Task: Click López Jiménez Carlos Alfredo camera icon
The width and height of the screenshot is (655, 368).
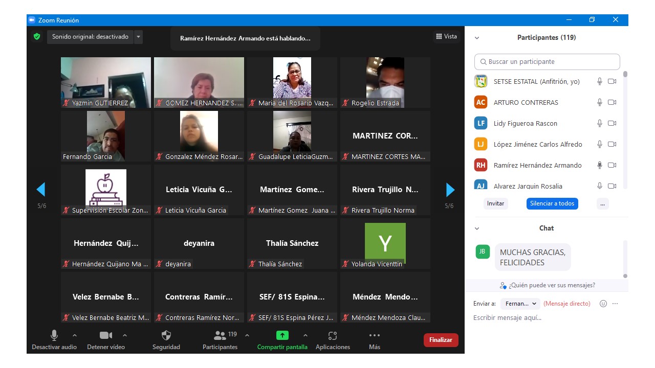Action: (x=612, y=144)
